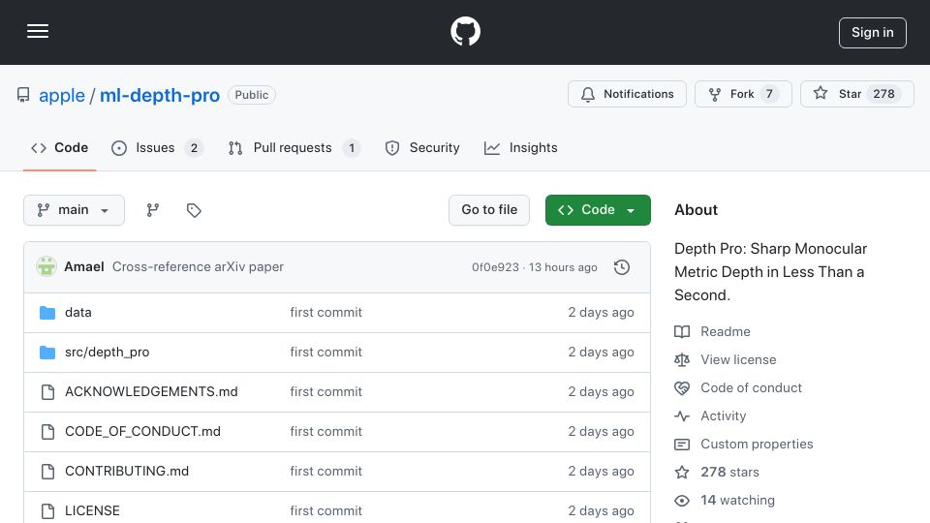This screenshot has height=523, width=930.
Task: Open CONTRIBUTING.md file
Action: tap(127, 472)
